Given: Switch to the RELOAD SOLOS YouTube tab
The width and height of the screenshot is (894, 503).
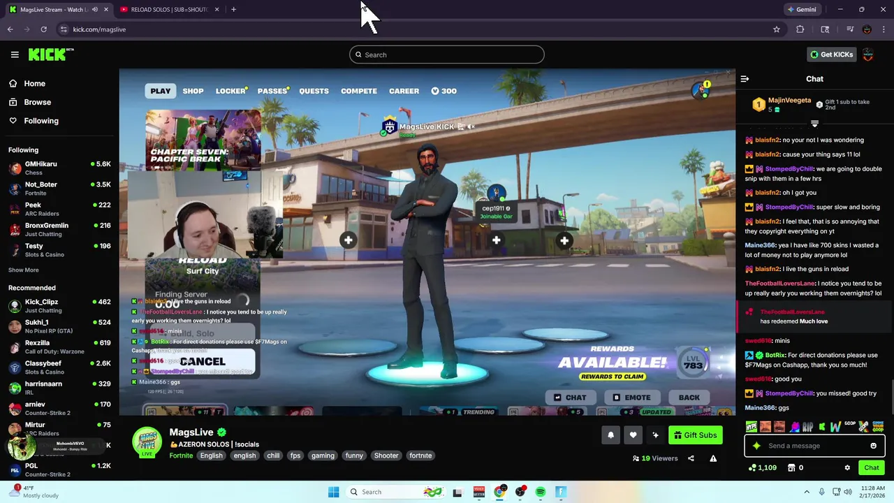Looking at the screenshot, I should point(168,9).
